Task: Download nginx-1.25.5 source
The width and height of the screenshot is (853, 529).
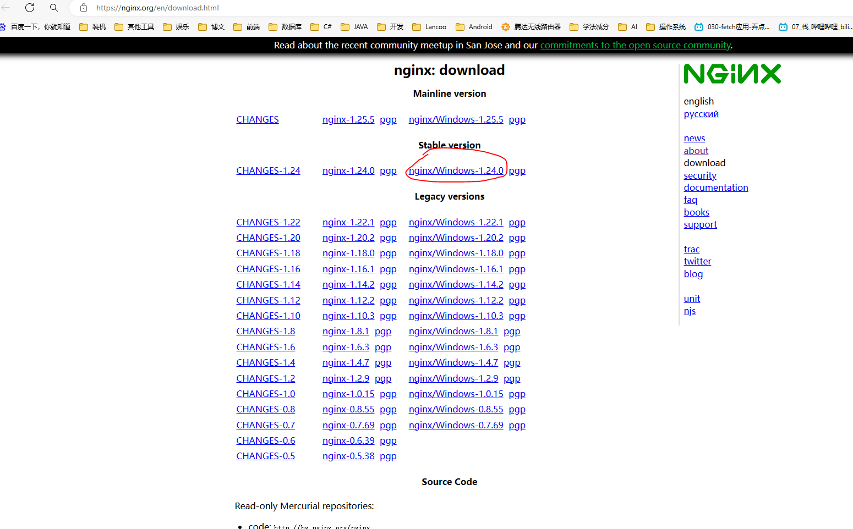Action: 348,119
